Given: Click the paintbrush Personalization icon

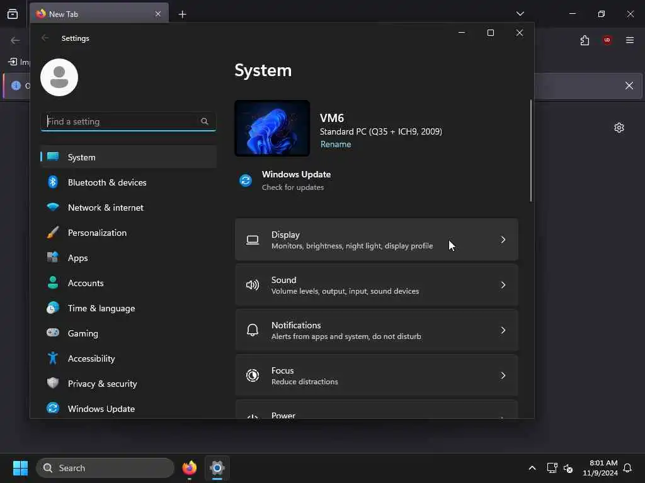Looking at the screenshot, I should pyautogui.click(x=53, y=233).
